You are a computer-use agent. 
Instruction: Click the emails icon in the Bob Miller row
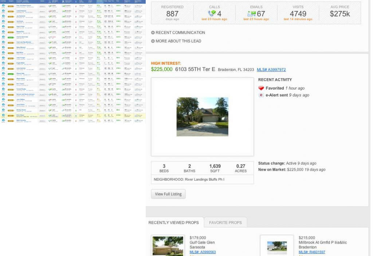(63, 53)
